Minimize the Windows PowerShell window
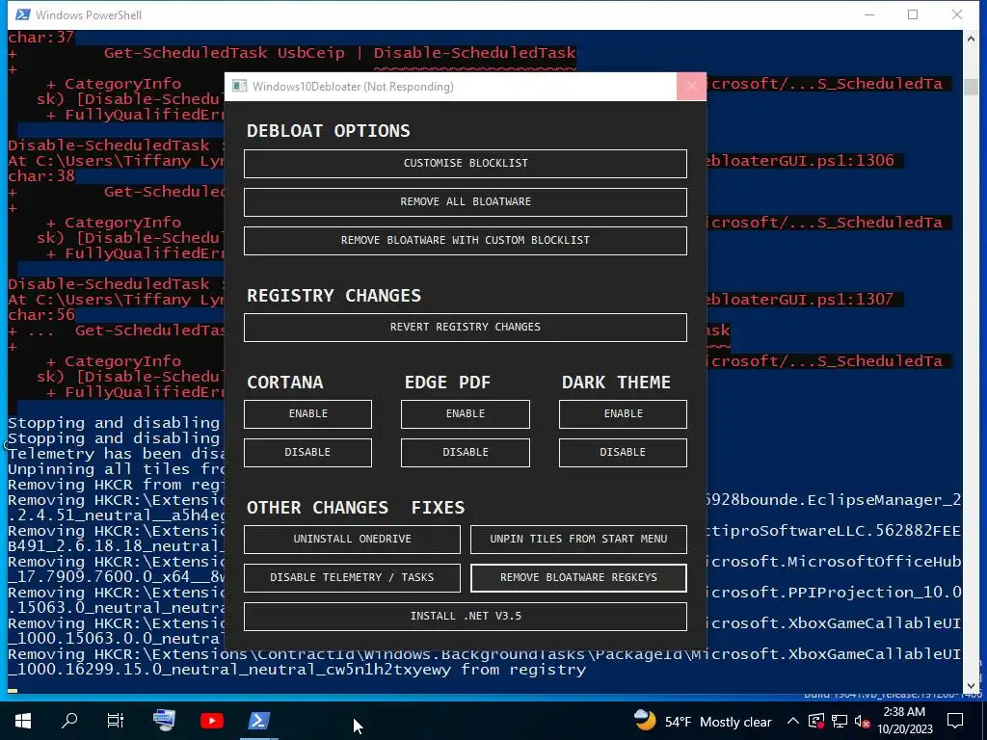 click(869, 14)
